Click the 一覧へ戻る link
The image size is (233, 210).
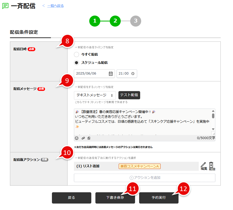55,6
